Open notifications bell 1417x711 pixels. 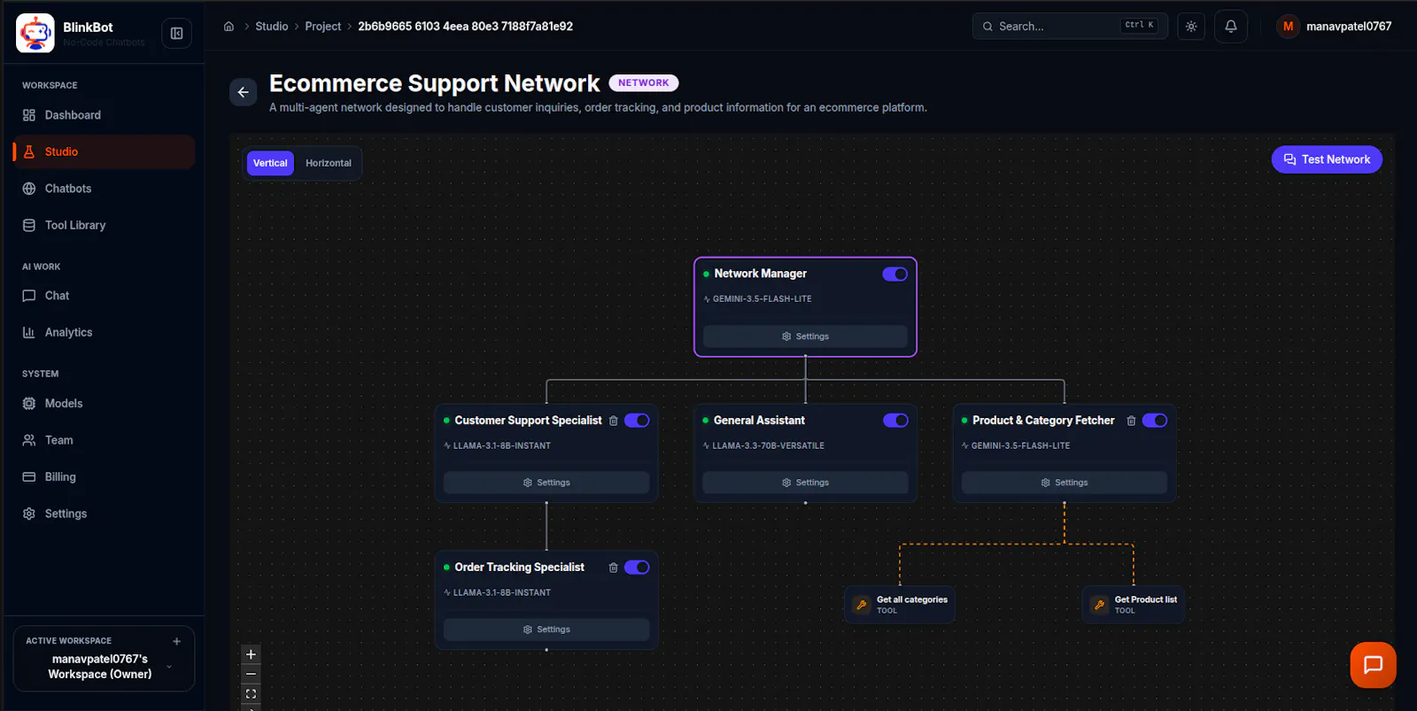(x=1231, y=27)
